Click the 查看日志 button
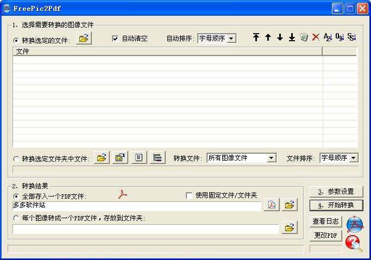This screenshot has width=371, height=260. tap(325, 221)
